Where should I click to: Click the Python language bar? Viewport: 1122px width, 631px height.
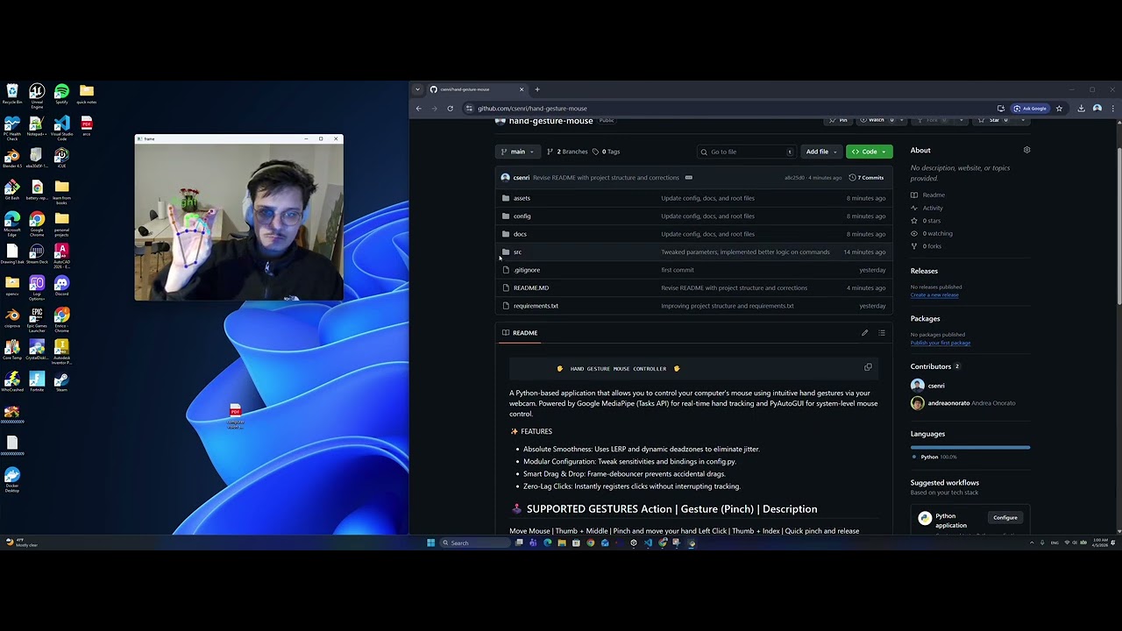970,447
